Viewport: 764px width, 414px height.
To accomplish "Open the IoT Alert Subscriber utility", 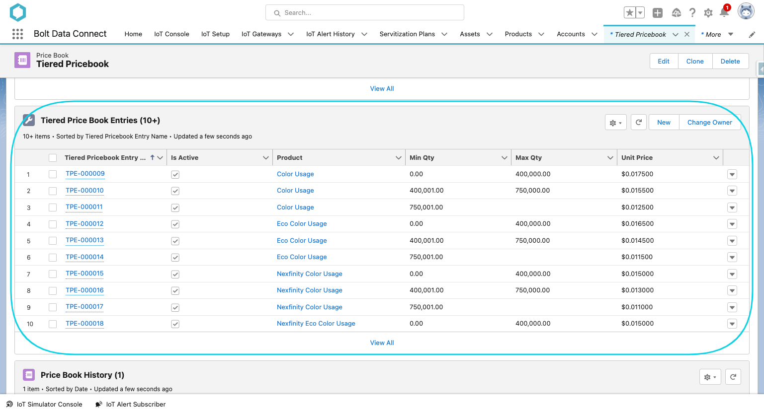I will [x=130, y=404].
